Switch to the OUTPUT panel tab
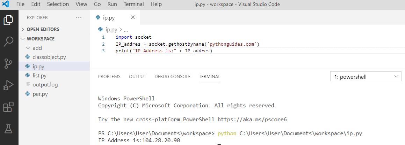405x145 pixels. 138,77
